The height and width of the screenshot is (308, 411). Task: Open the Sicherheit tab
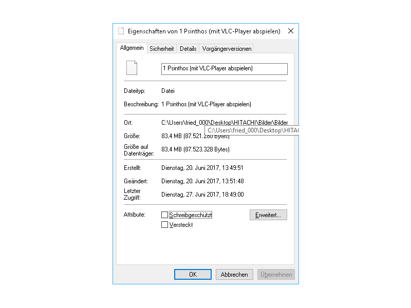point(162,49)
